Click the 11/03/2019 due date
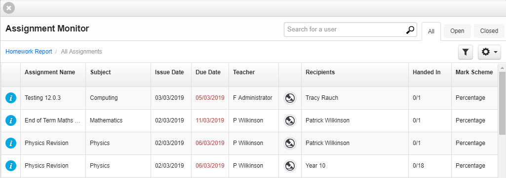 coord(210,120)
